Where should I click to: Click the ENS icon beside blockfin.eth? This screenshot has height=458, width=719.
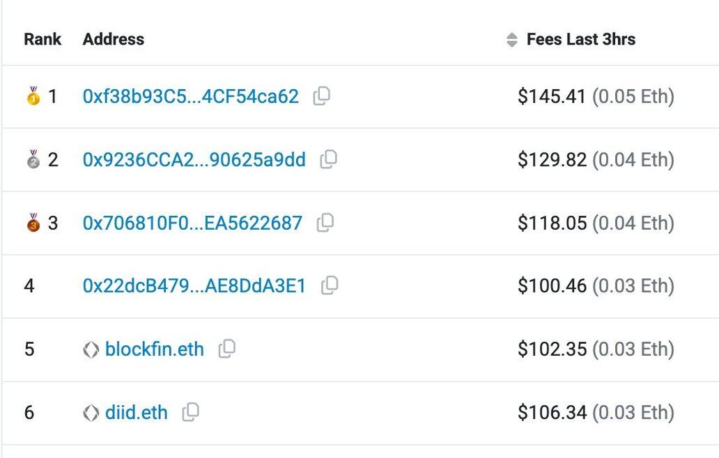91,349
